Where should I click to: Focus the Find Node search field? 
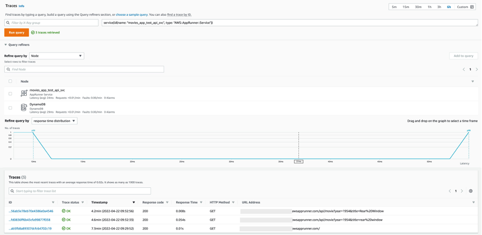(x=84, y=70)
